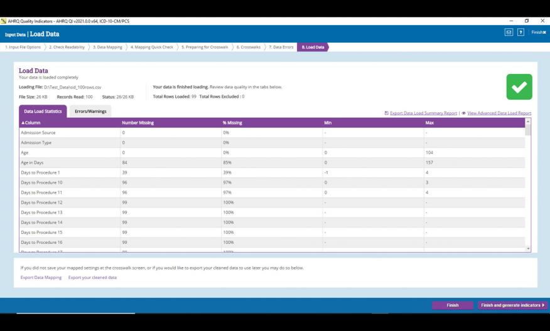Click the Export your cleaned data link
The width and height of the screenshot is (550, 331).
[92, 278]
